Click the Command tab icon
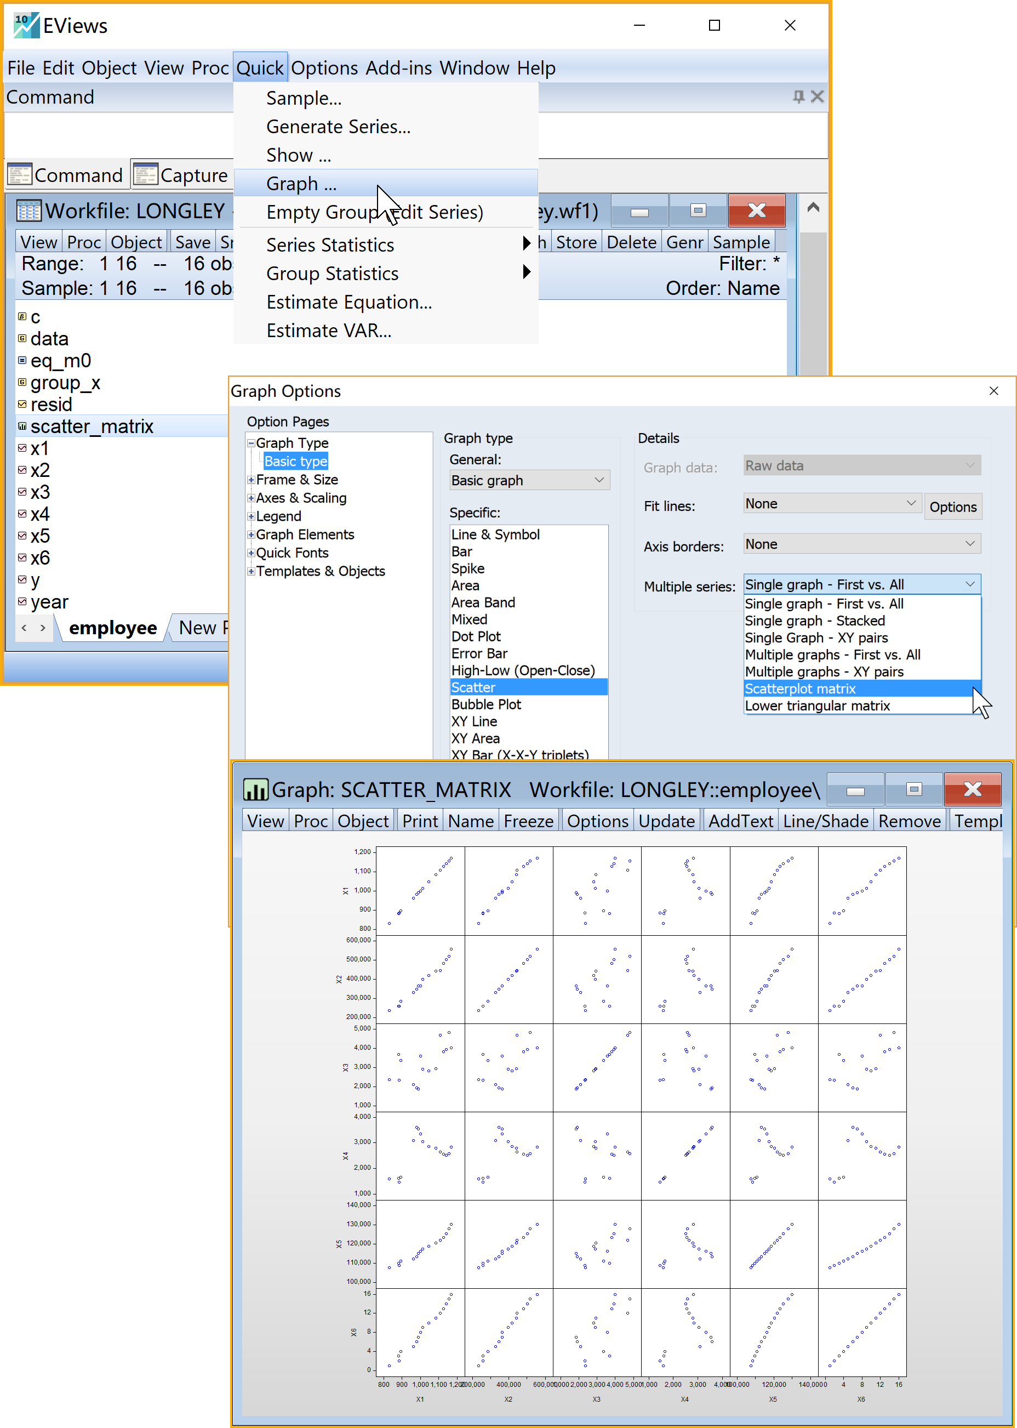Screen dimensions: 1017x1428 19,175
